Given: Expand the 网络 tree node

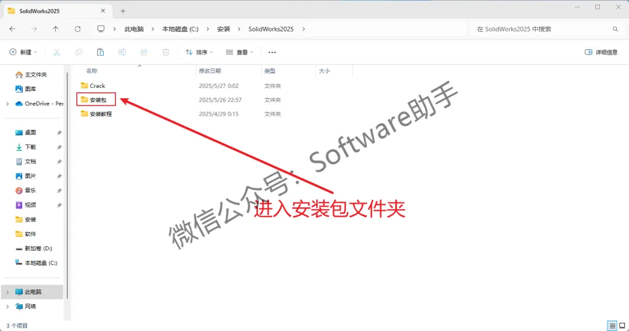Looking at the screenshot, I should [x=7, y=306].
